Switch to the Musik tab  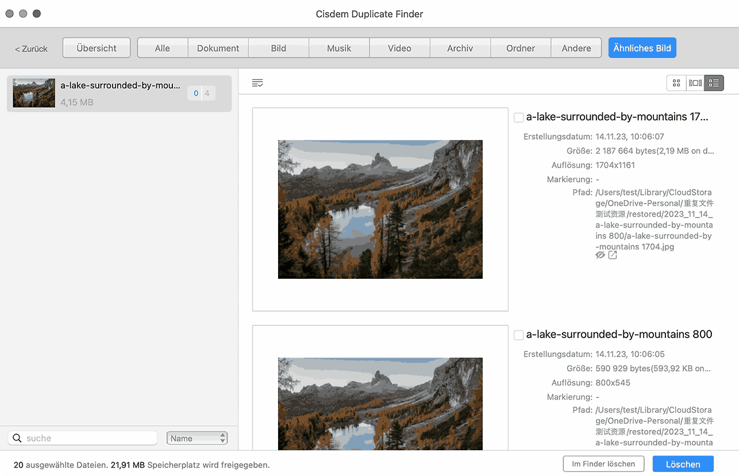point(339,48)
